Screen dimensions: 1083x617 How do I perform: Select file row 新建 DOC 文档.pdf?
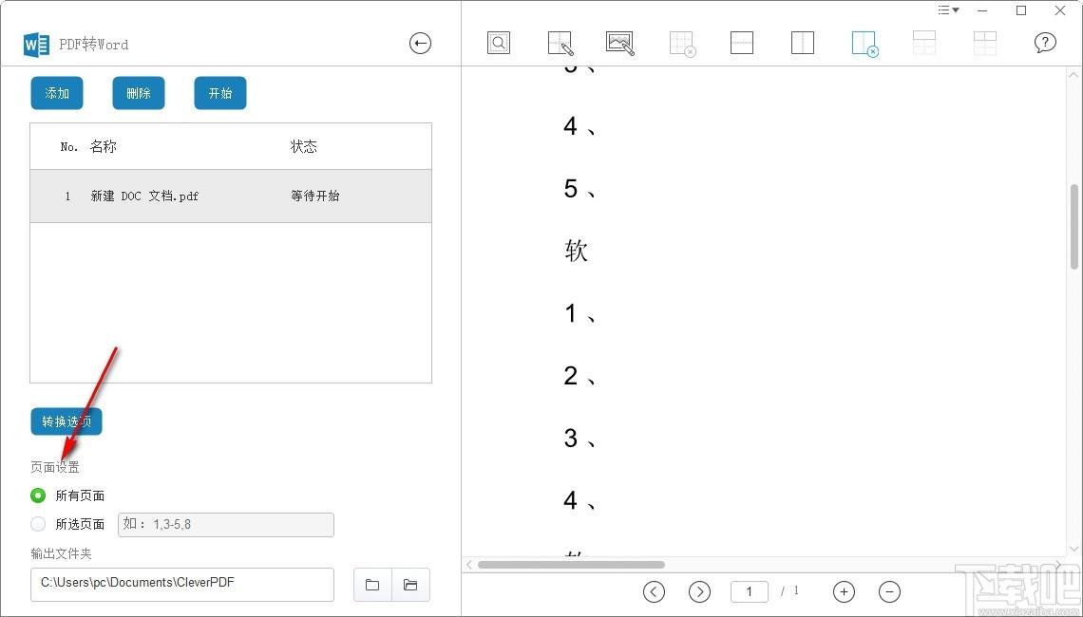[231, 196]
